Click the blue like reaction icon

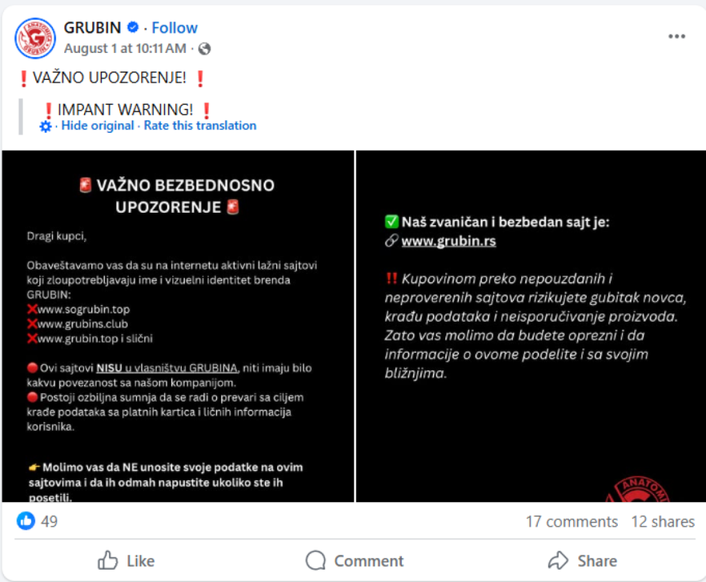click(x=26, y=521)
